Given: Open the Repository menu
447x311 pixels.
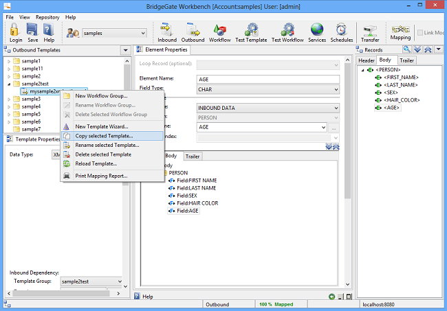Looking at the screenshot, I should [x=47, y=17].
